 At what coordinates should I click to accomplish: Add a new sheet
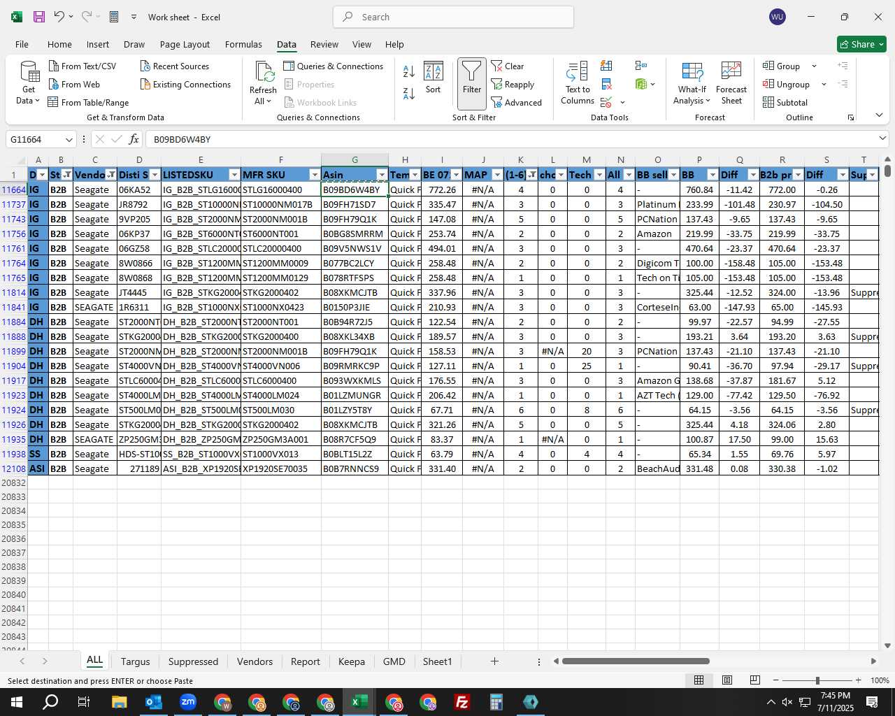[x=494, y=661]
